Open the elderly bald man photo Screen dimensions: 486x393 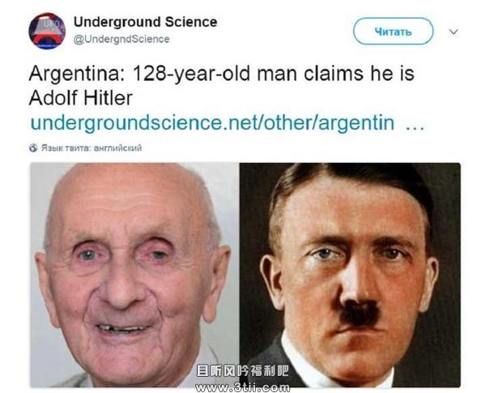(134, 275)
